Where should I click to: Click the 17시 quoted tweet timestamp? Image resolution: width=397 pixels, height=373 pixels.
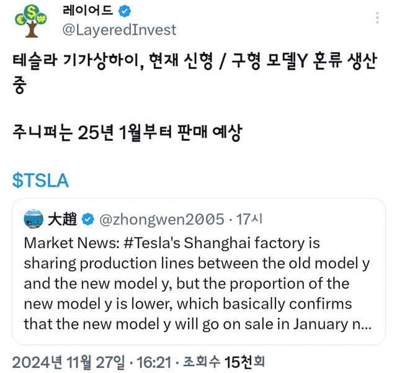251,219
